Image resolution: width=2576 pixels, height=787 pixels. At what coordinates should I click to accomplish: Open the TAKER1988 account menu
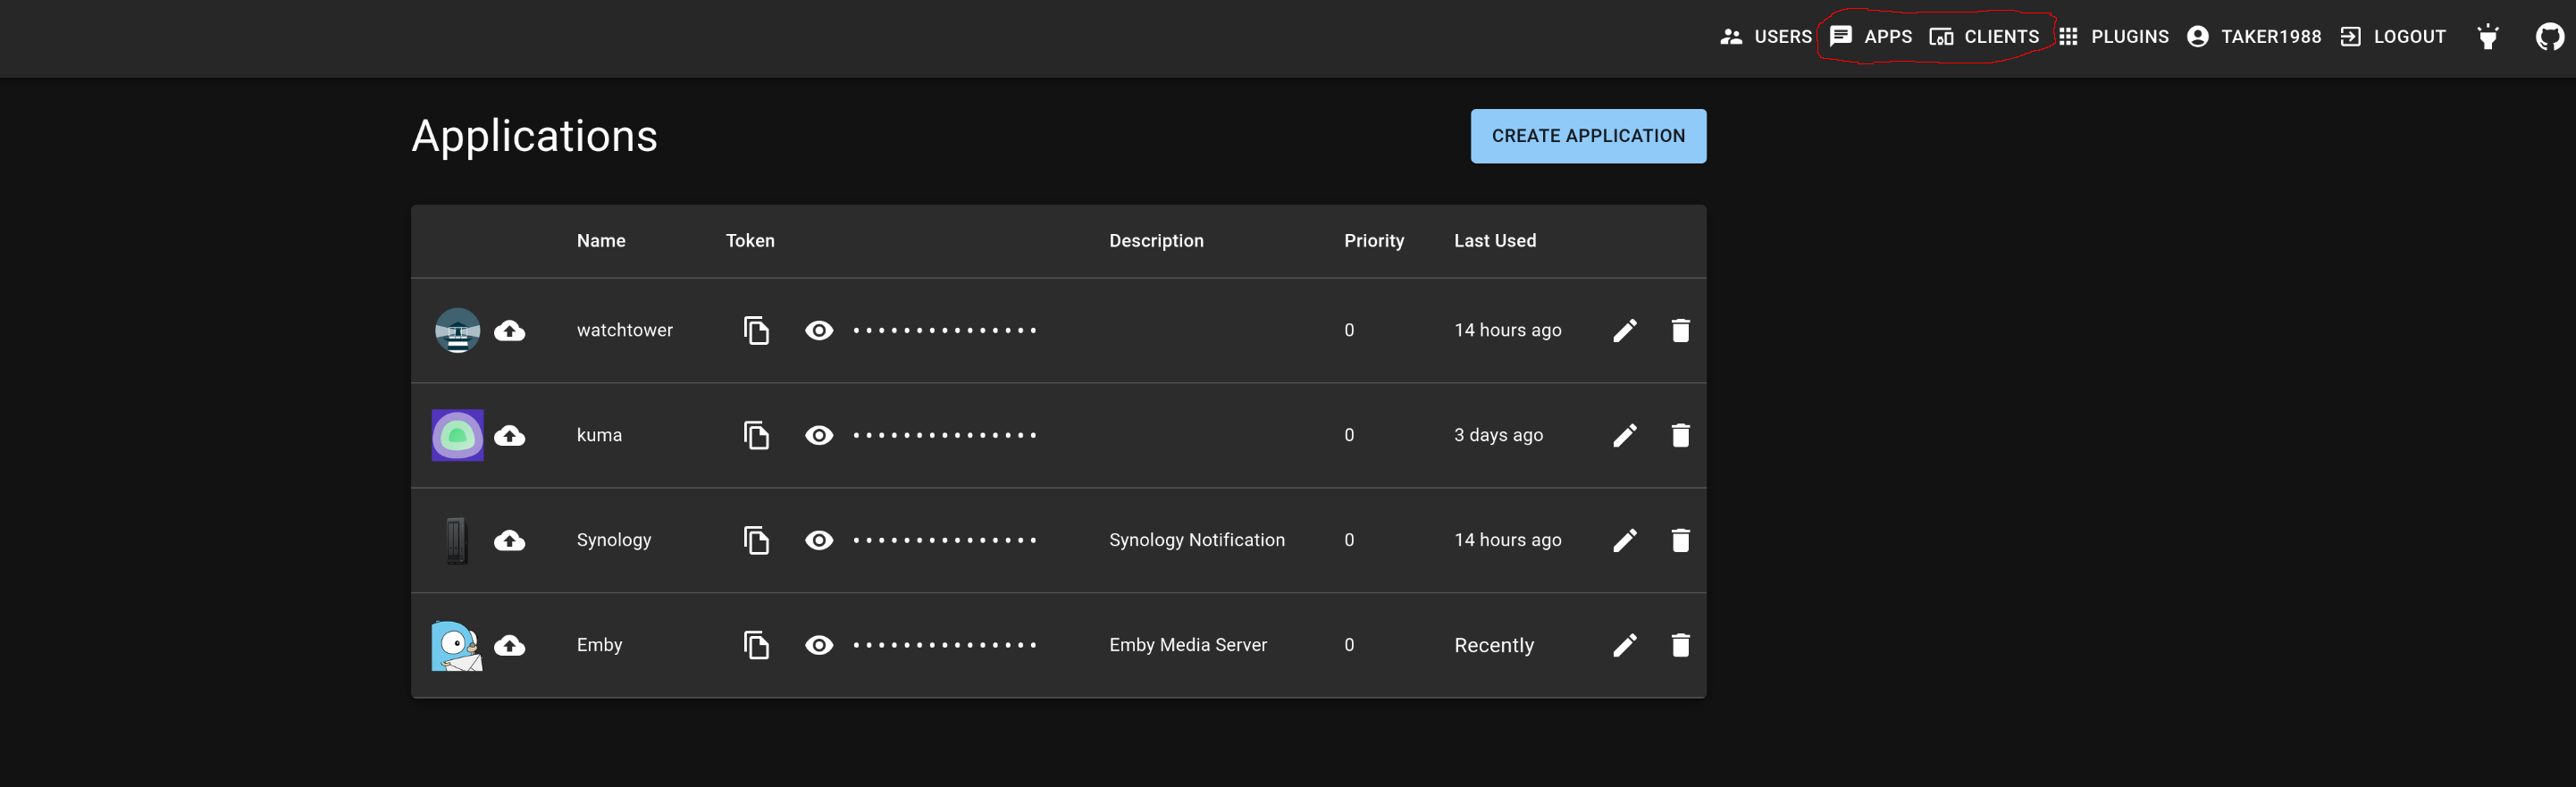coord(2254,37)
